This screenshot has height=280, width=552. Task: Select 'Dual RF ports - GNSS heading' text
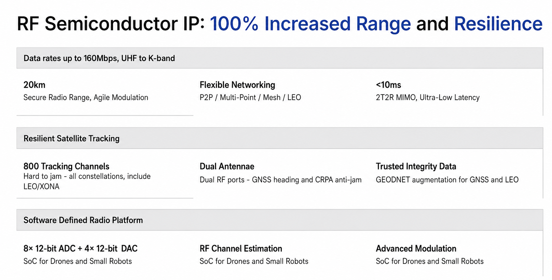(x=281, y=180)
